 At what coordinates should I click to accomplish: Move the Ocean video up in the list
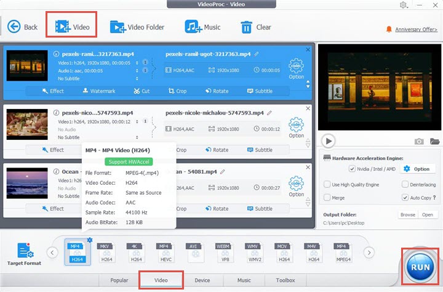[x=308, y=199]
